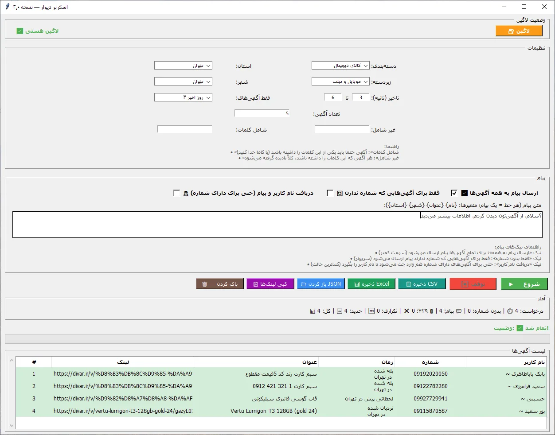Open the دسته‌بندی category dropdown
The width and height of the screenshot is (555, 435).
coord(340,66)
